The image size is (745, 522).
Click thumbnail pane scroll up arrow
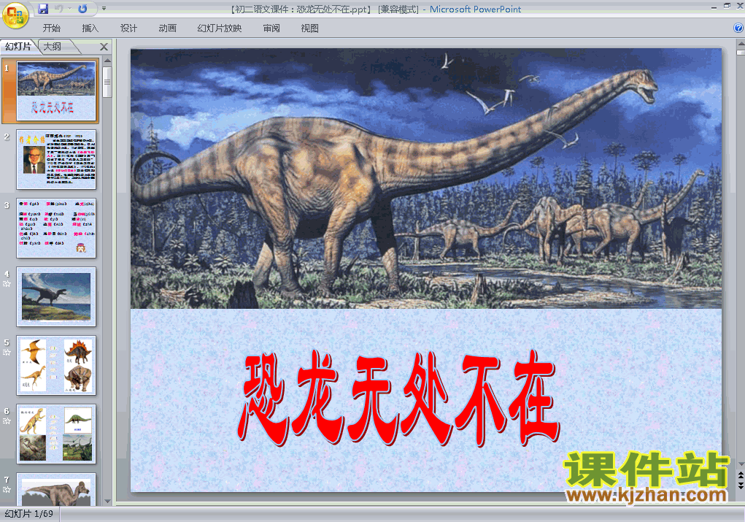tap(107, 61)
